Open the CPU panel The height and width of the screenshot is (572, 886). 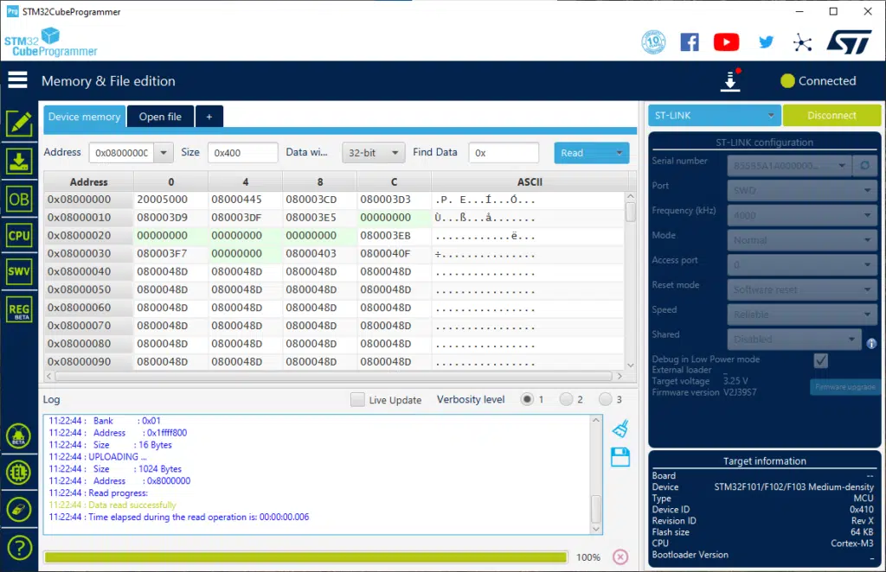pos(19,236)
